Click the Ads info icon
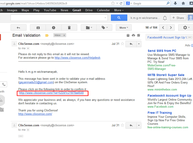Viewport: 193px width, 143px height. [x=192, y=45]
